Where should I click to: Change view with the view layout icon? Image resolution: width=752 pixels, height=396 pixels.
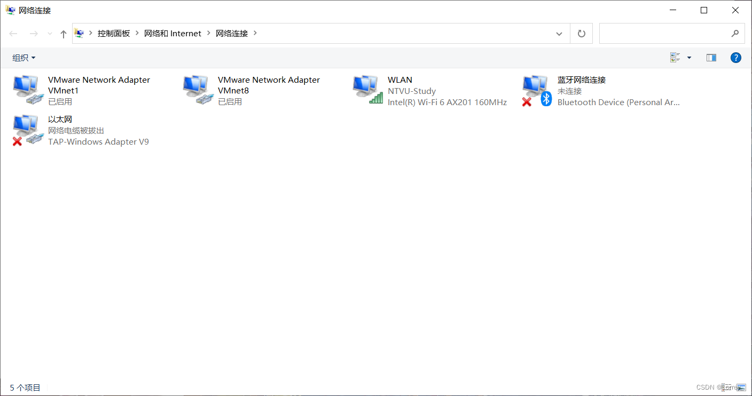pos(675,58)
